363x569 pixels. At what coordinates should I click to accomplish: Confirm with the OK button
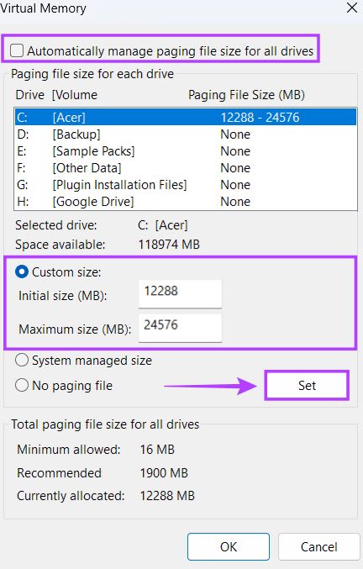229,547
